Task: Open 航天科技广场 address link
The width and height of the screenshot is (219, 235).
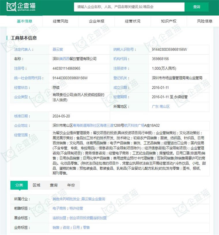Action: click(x=134, y=125)
